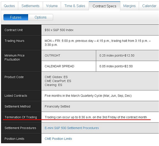Click the Settlement Procedures row label
The image size is (159, 146).
[x=20, y=128]
